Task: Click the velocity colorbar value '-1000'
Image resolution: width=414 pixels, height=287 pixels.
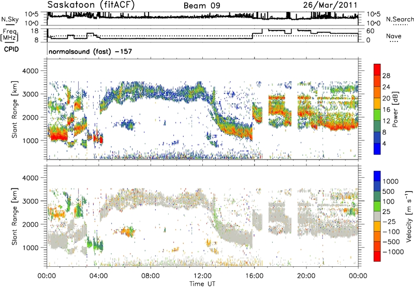Action: [x=393, y=252]
